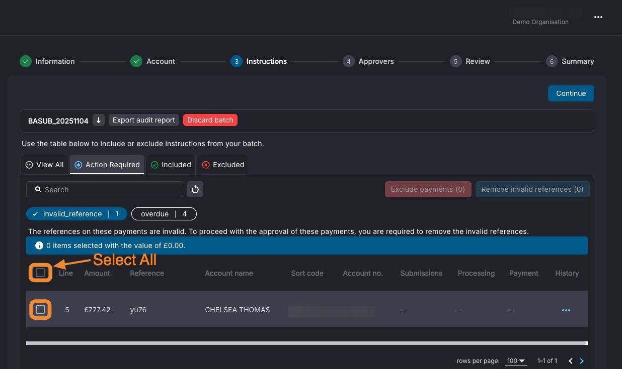Click the yu76 reference cell

(x=138, y=310)
